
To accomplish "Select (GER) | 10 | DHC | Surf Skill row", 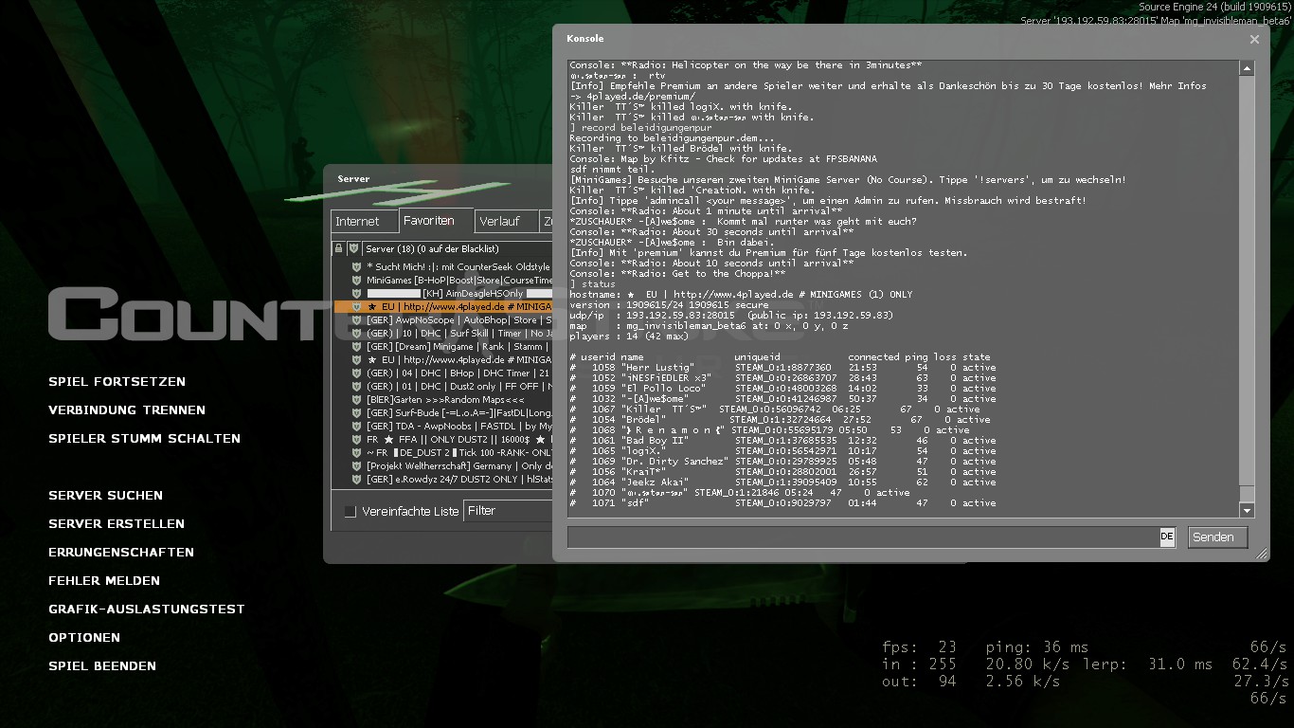I will [x=443, y=334].
